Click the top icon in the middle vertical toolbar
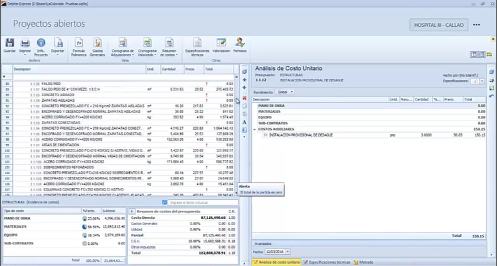Viewport: 497px width, 266px height. (x=244, y=72)
